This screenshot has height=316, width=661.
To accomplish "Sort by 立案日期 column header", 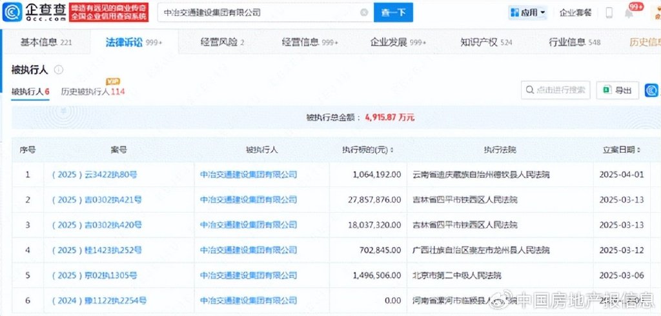I will 622,150.
